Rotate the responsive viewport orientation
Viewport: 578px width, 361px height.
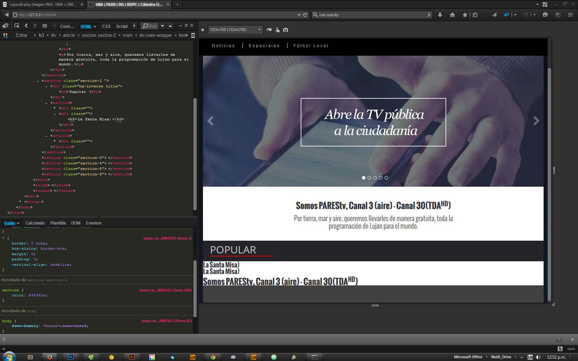pos(269,30)
